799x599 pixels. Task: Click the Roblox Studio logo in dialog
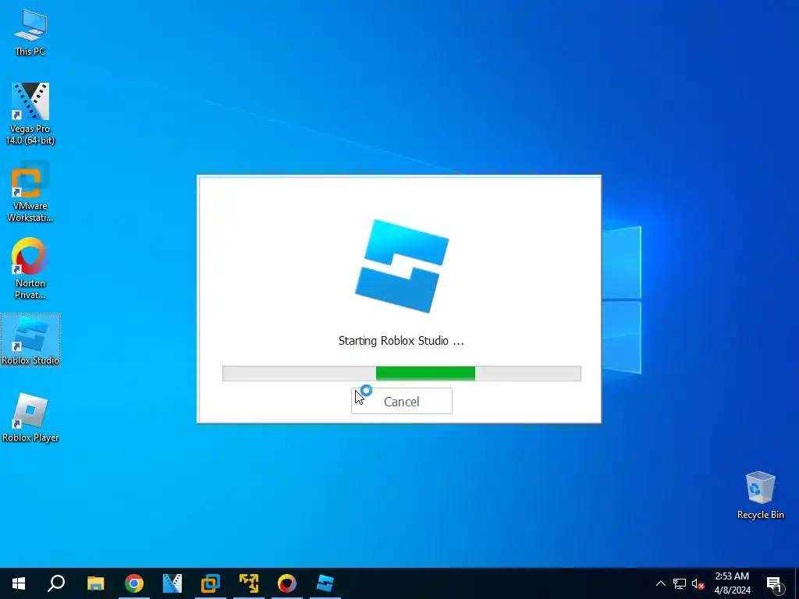402,266
